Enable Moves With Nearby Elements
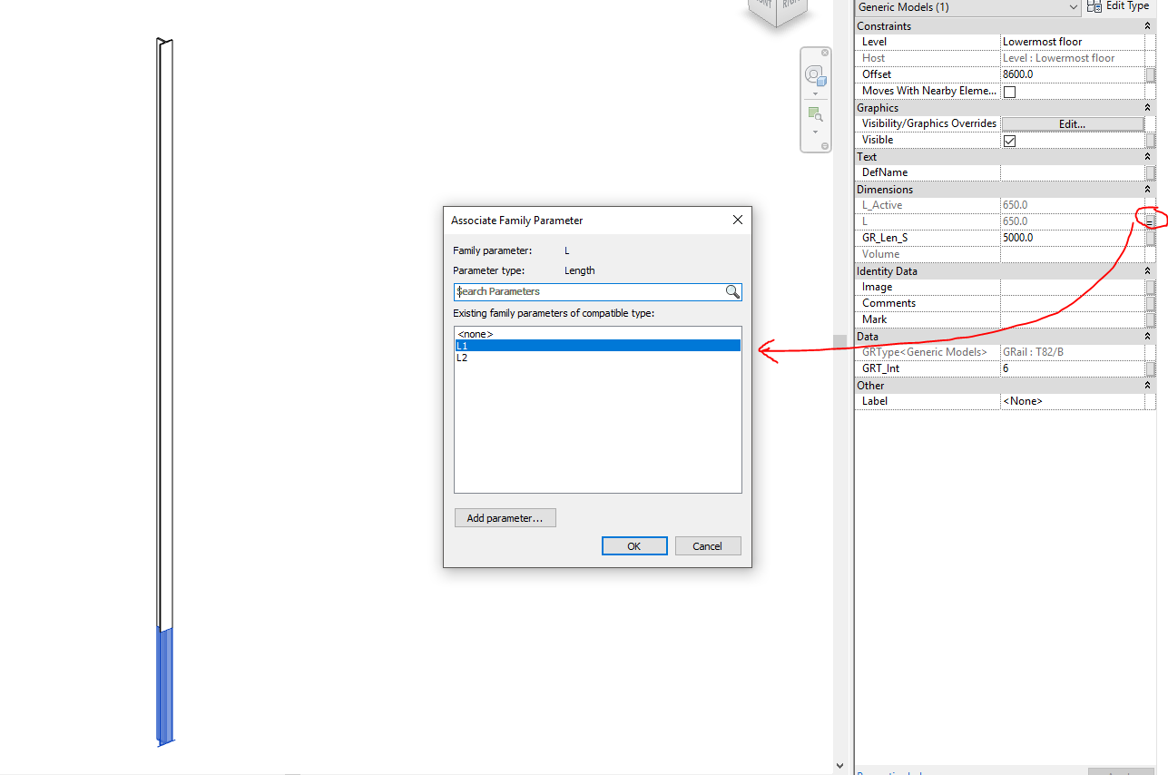Viewport: 1168px width, 775px height. (x=1008, y=91)
